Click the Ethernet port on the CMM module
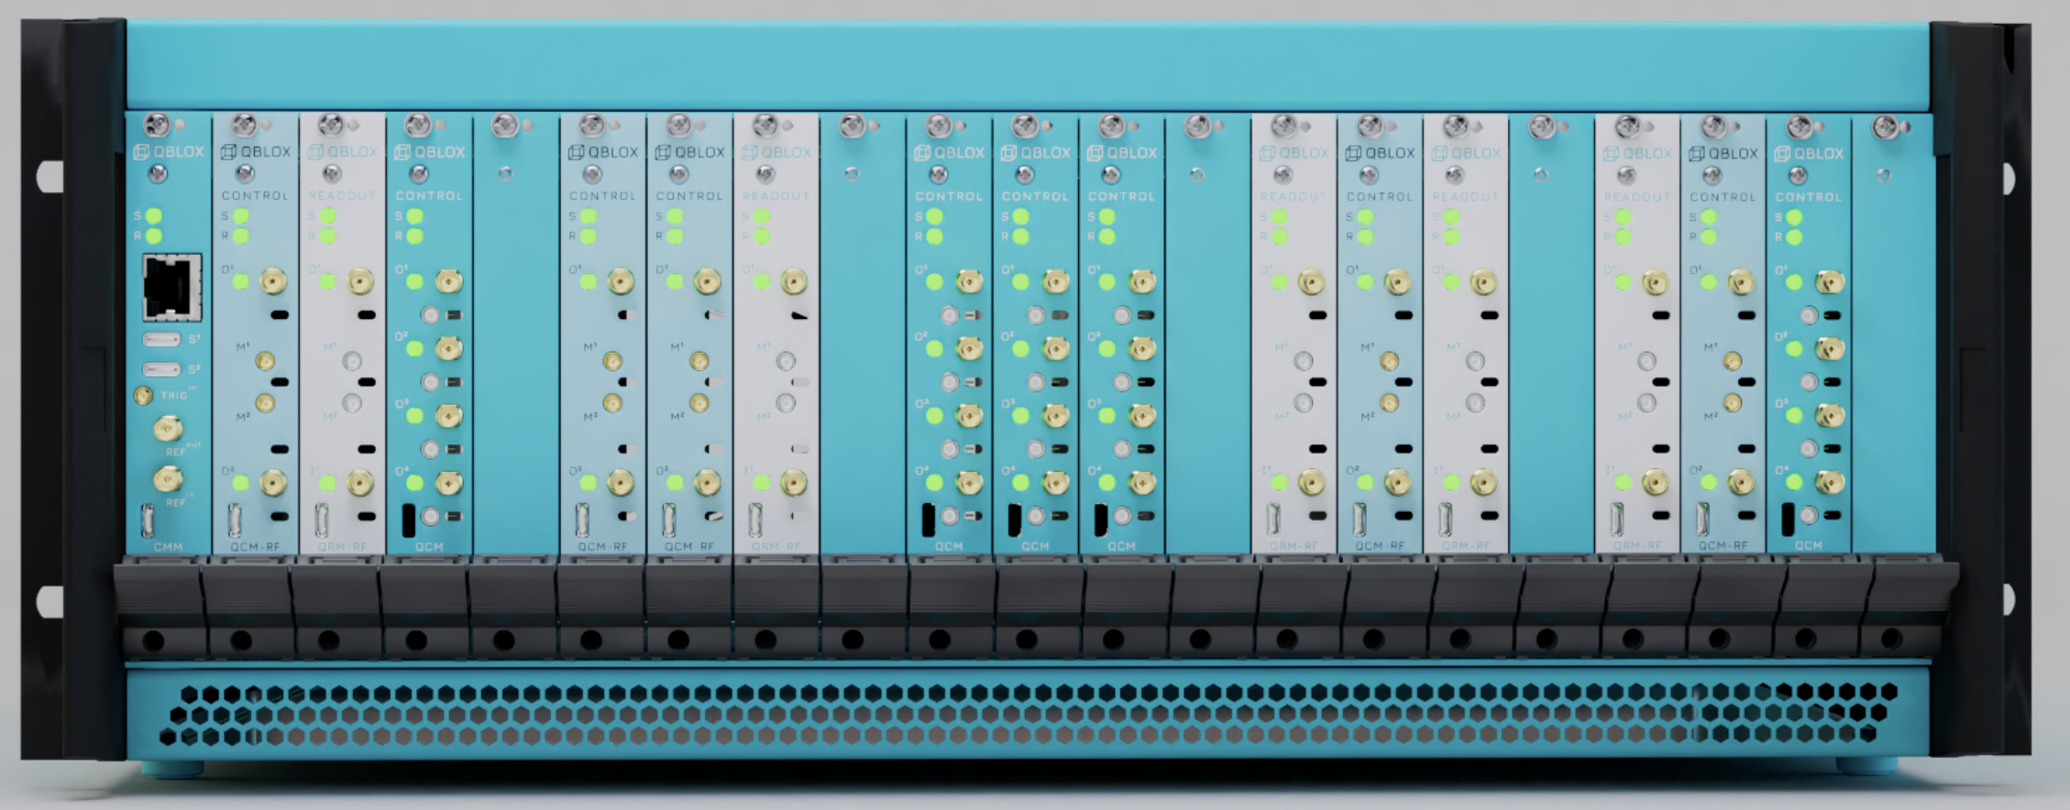Viewport: 2070px width, 810px height. tap(172, 288)
